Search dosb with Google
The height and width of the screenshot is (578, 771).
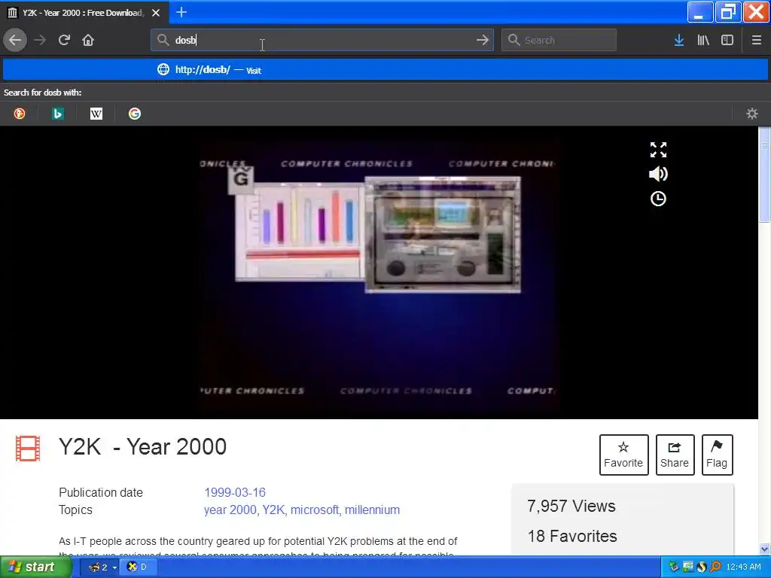point(135,114)
